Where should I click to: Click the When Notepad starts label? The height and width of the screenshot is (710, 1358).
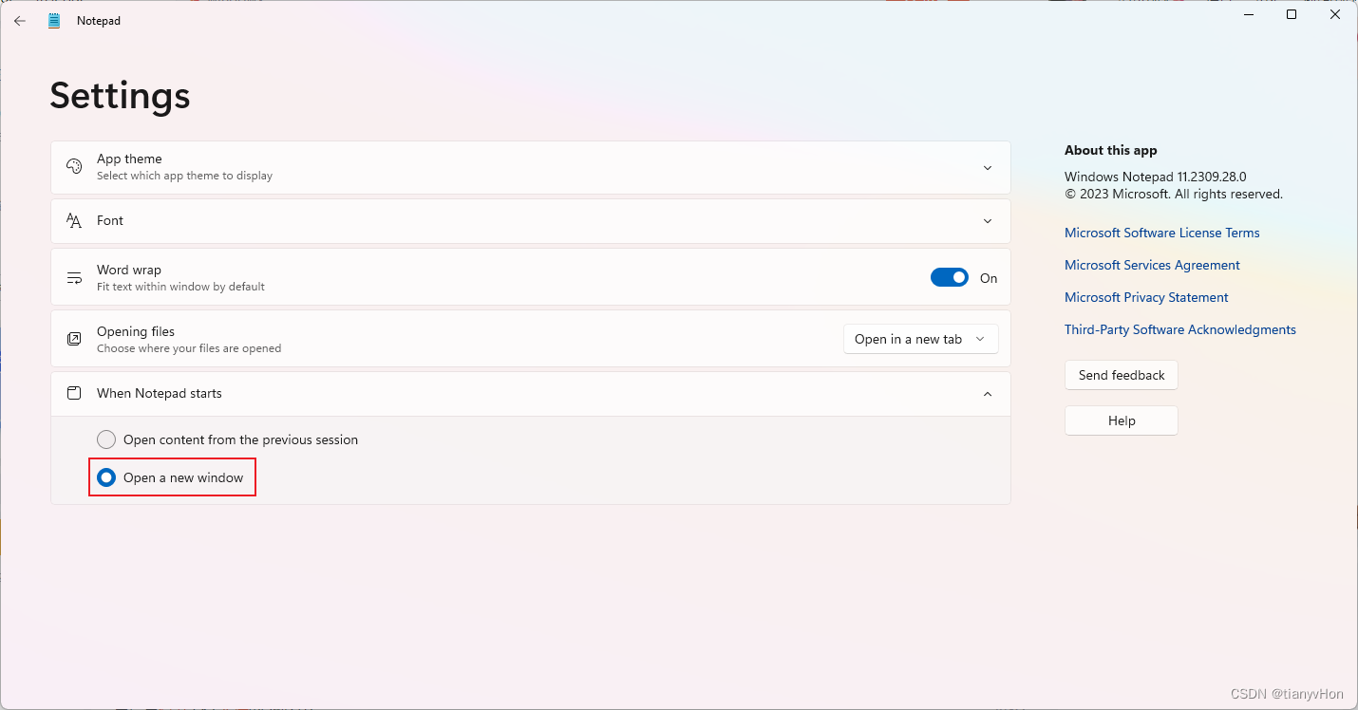click(x=160, y=393)
